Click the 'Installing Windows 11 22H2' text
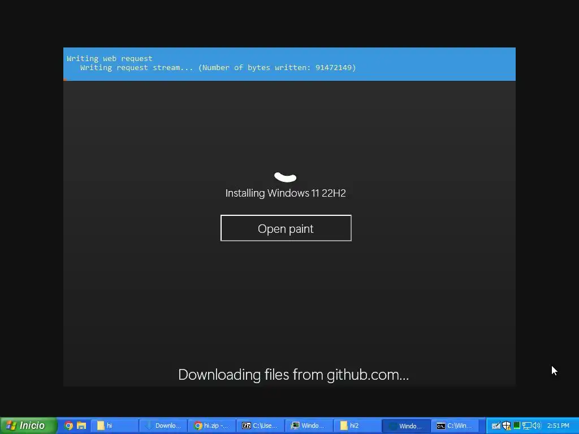The width and height of the screenshot is (579, 434). pos(286,193)
